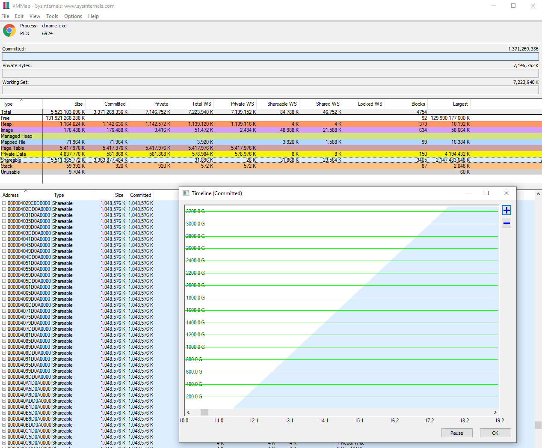Click the Timeline horizontal scrollbar thumb
The width and height of the screenshot is (542, 448).
coord(204,412)
